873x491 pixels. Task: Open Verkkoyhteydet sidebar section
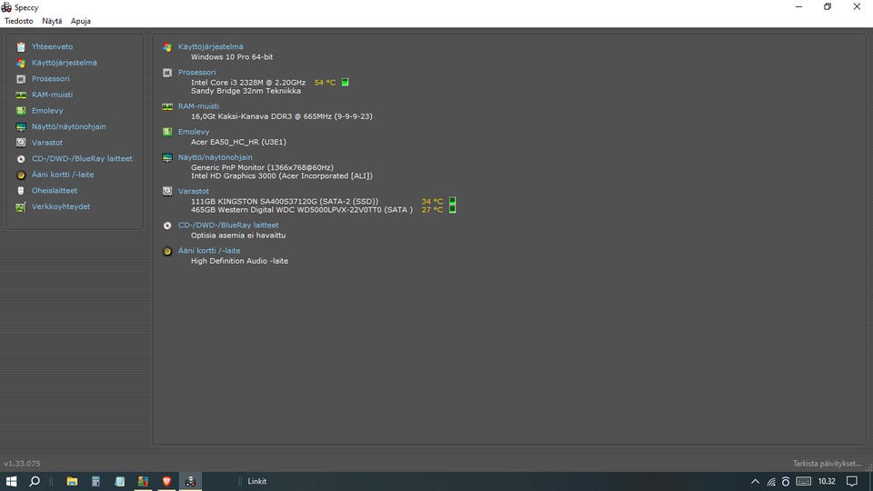61,206
